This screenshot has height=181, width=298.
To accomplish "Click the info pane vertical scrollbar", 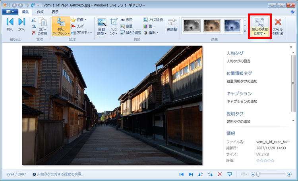I will [x=293, y=84].
